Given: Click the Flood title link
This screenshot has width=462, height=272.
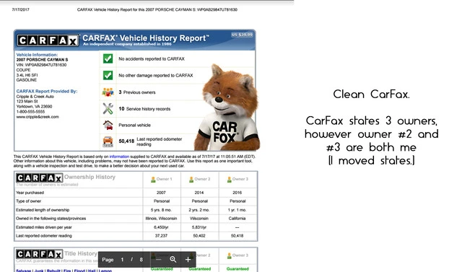Looking at the screenshot, I should coord(79,271).
